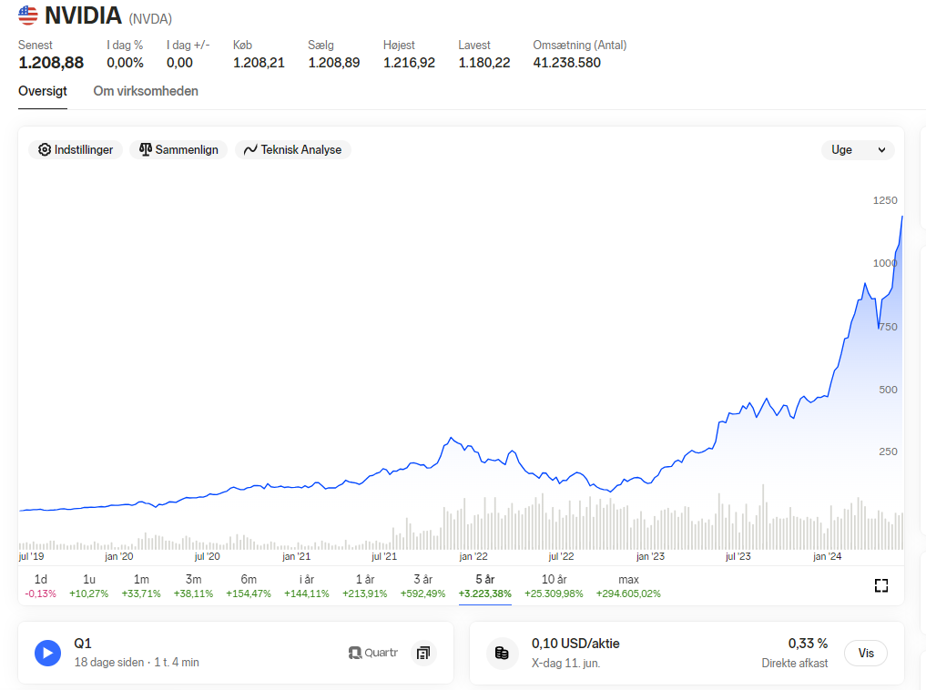Select the Oversigt tab
The height and width of the screenshot is (690, 926).
[x=43, y=91]
